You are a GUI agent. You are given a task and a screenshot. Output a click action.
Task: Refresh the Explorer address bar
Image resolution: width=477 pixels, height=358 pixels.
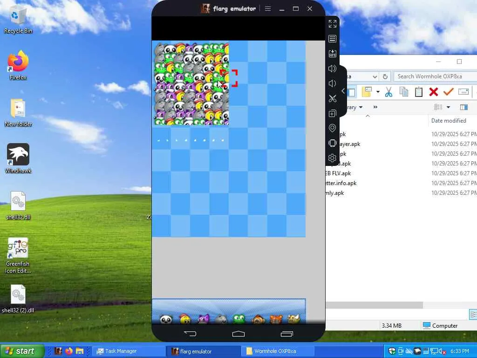pyautogui.click(x=385, y=76)
